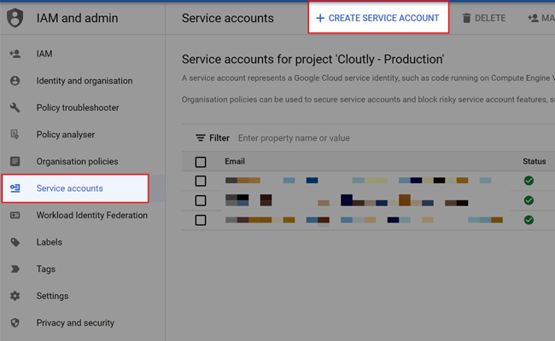
Task: Open Service accounts in the sidebar
Action: (x=69, y=188)
